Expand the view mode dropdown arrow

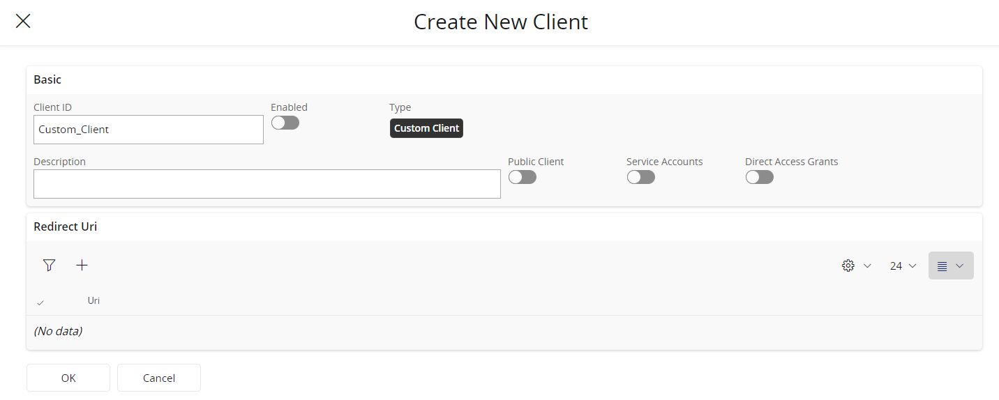960,266
